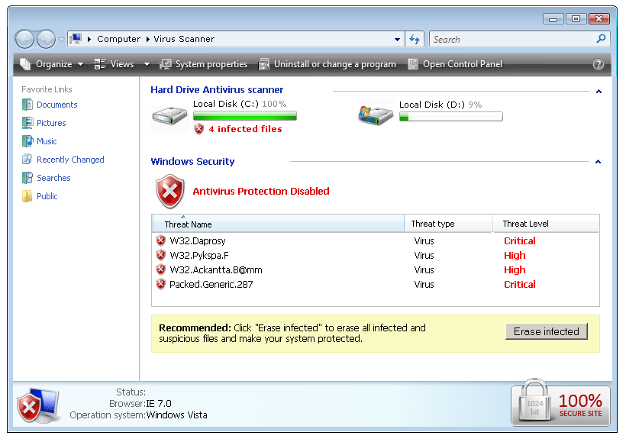Click the Back navigation arrow
This screenshot has width=626, height=442.
click(24, 40)
